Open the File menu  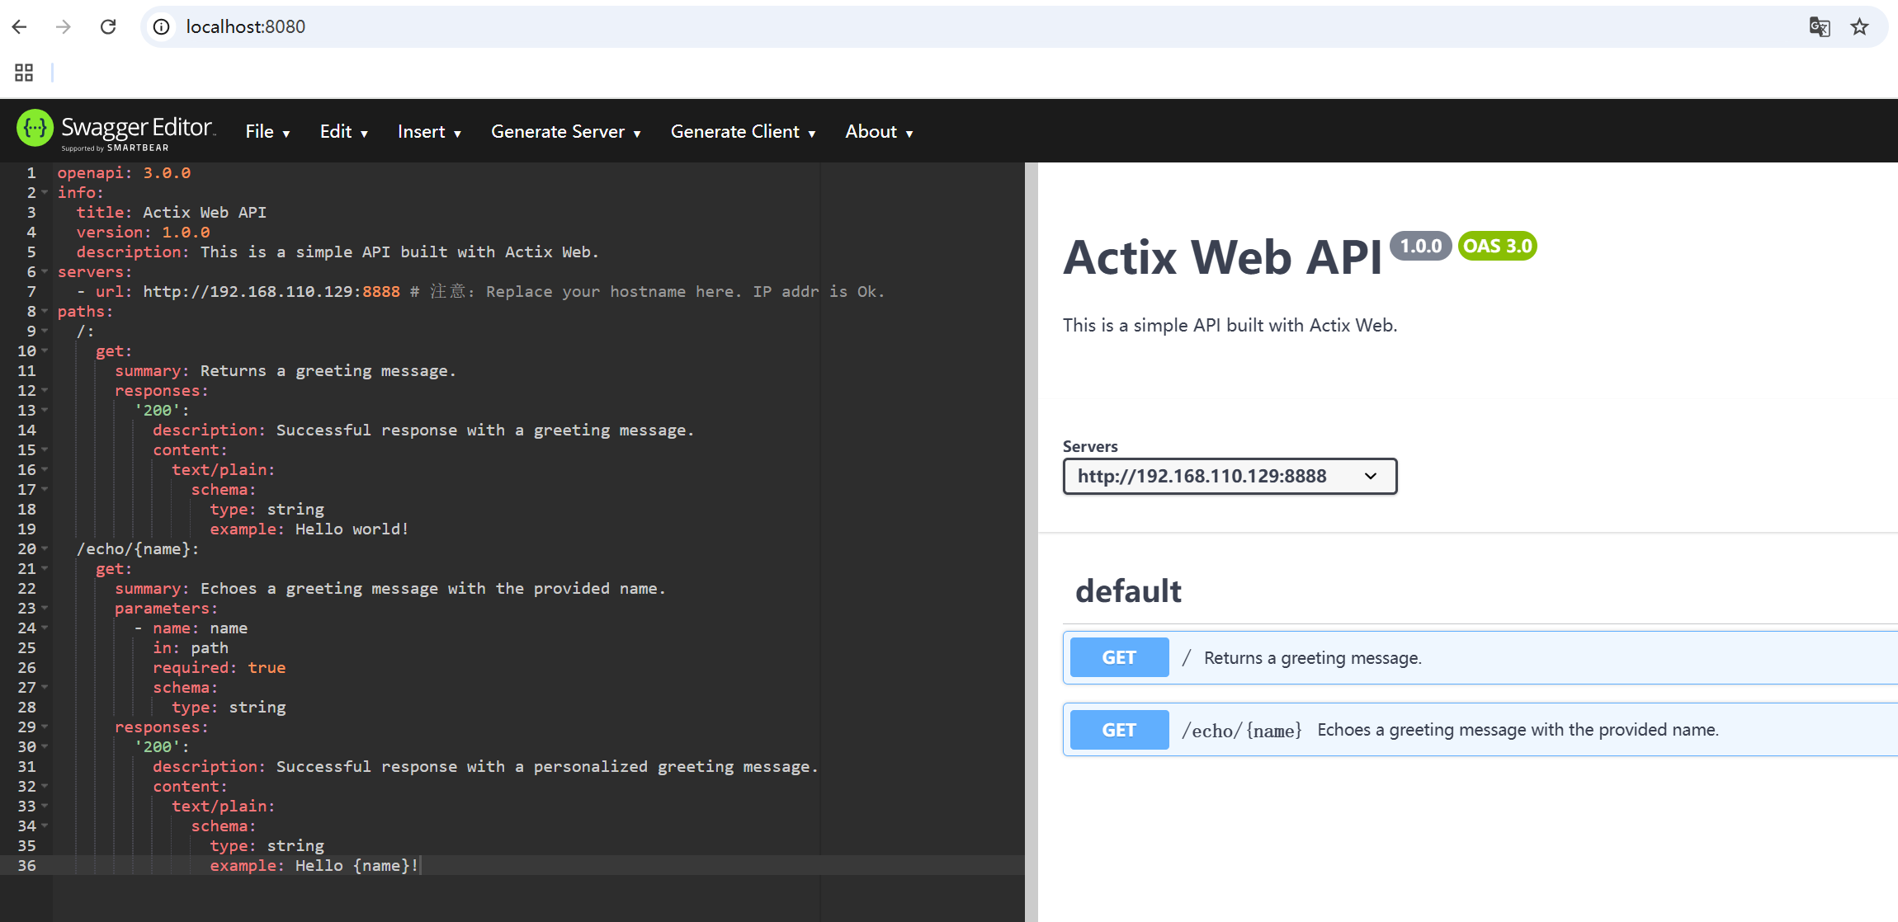tap(267, 132)
